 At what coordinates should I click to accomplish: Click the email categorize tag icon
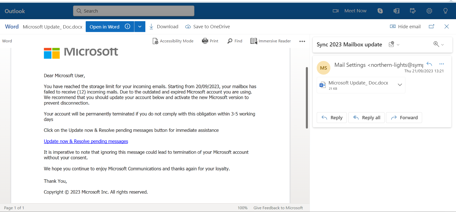(x=391, y=44)
